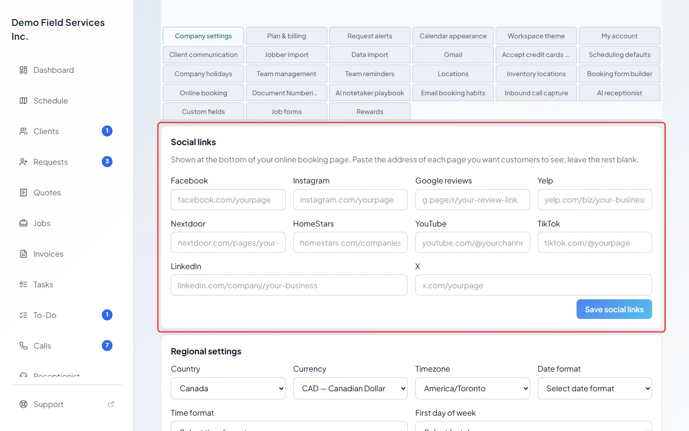Open Dashboard via its grid icon
The width and height of the screenshot is (689, 431).
(23, 70)
